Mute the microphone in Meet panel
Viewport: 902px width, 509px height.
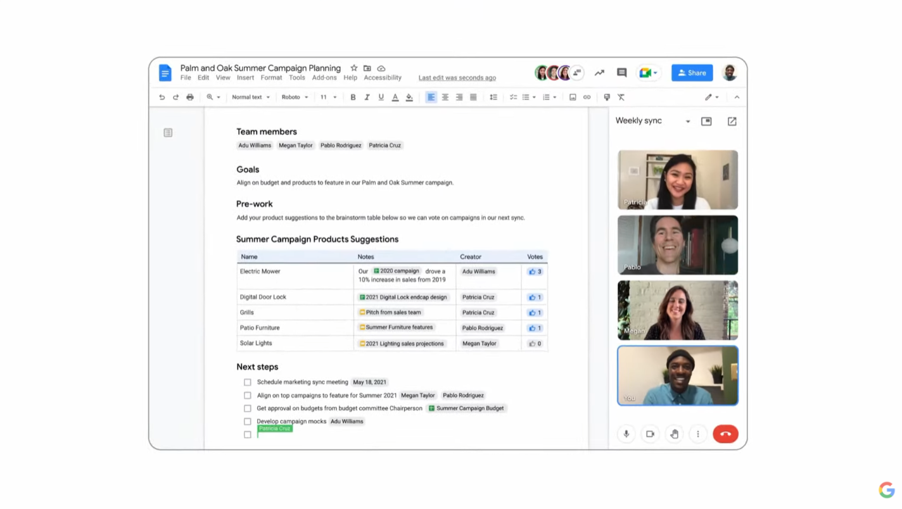[626, 434]
